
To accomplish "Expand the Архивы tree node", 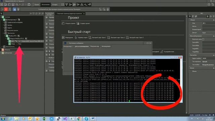I will tap(4, 25).
